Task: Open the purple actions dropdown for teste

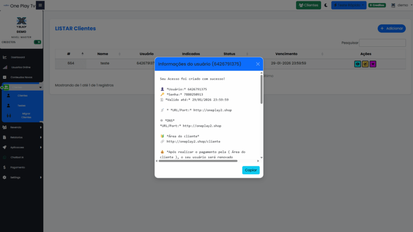Action: pos(373,64)
